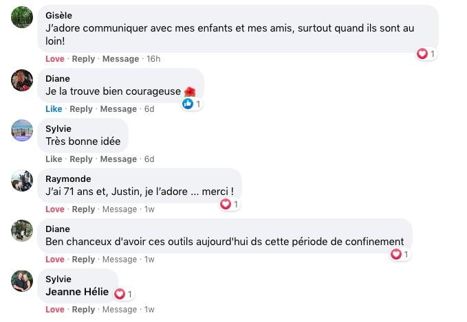Open Raymonde's profile picture
Screen dimensions: 467x322
[x=22, y=181]
